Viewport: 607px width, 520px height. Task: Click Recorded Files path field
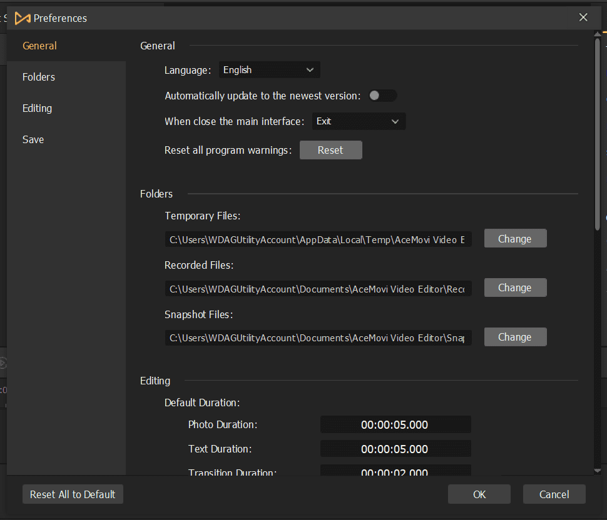[x=319, y=289]
